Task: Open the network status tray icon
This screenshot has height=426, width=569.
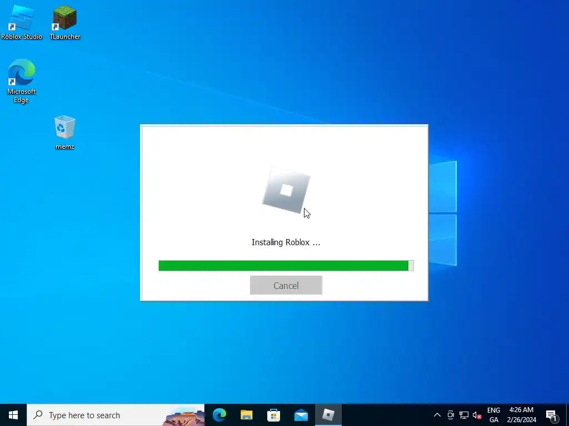Action: pos(464,415)
